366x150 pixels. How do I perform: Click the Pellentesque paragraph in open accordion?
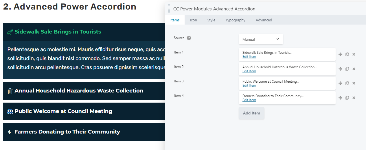pos(86,58)
